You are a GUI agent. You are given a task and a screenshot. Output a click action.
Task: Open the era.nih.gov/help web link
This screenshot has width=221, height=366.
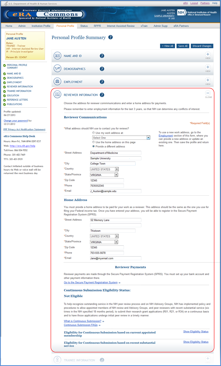tap(22, 146)
